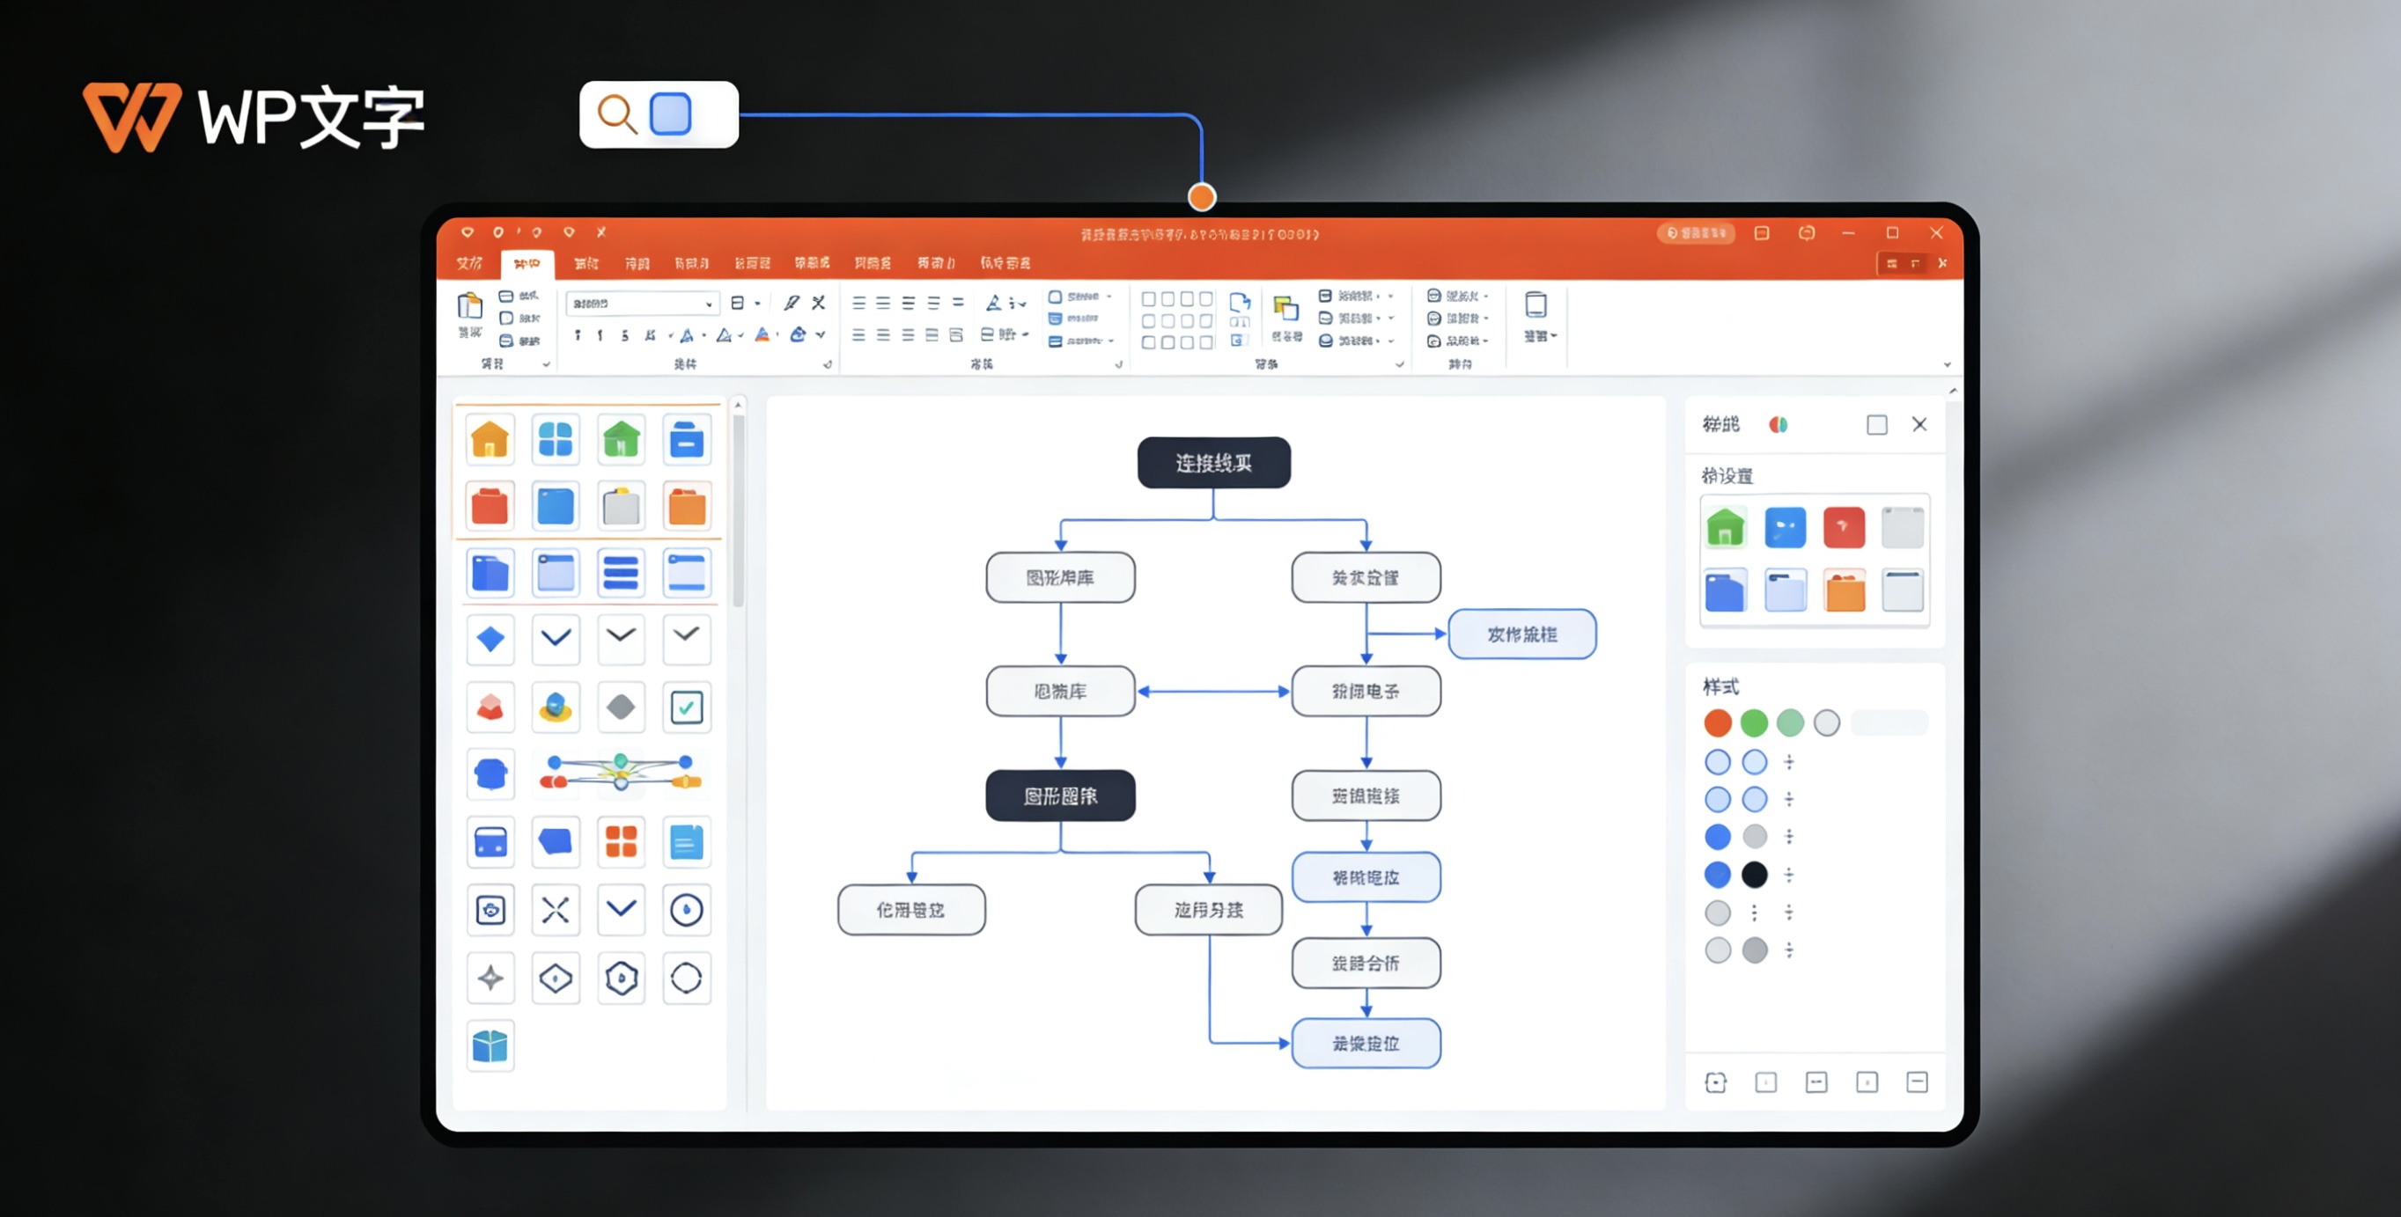Click the format painter brush icon
2401x1217 pixels.
tap(792, 303)
